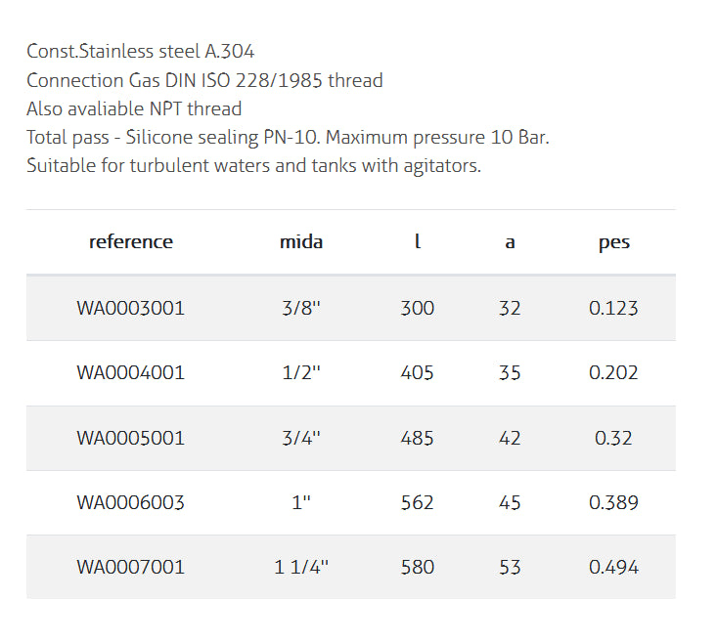
Task: Click the 'pes' column header
Action: [613, 242]
